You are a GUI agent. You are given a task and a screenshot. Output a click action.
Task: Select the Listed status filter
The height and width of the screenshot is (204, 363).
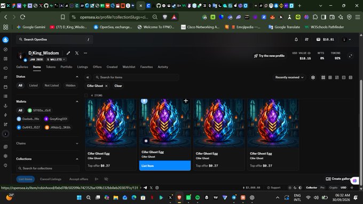33,85
